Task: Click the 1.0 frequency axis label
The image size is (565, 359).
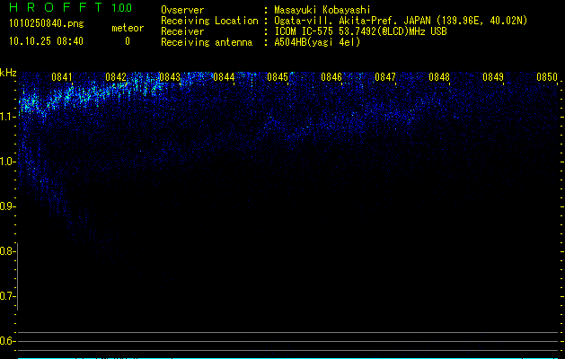Action: [6, 162]
